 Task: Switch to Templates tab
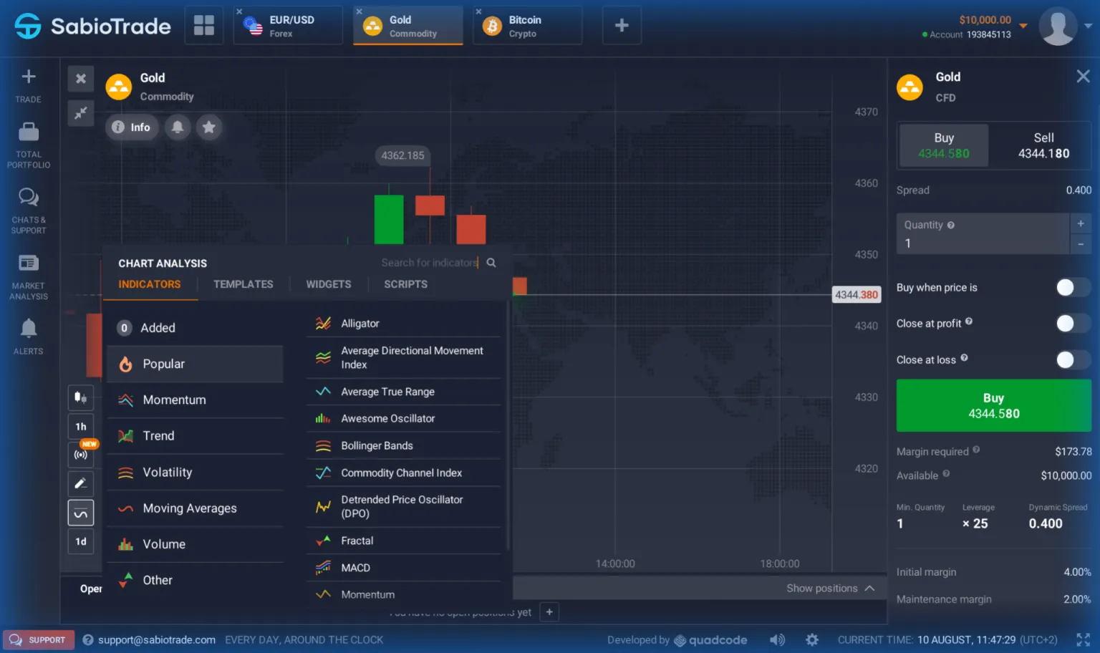point(243,284)
